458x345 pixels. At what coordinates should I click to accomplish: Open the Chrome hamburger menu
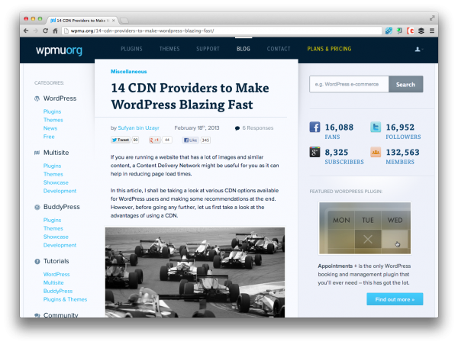pyautogui.click(x=432, y=31)
